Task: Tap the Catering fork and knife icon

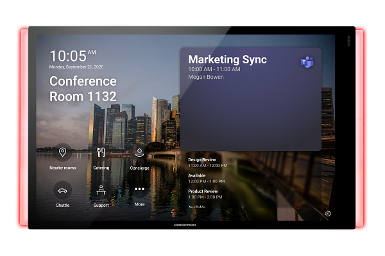Action: click(x=101, y=152)
